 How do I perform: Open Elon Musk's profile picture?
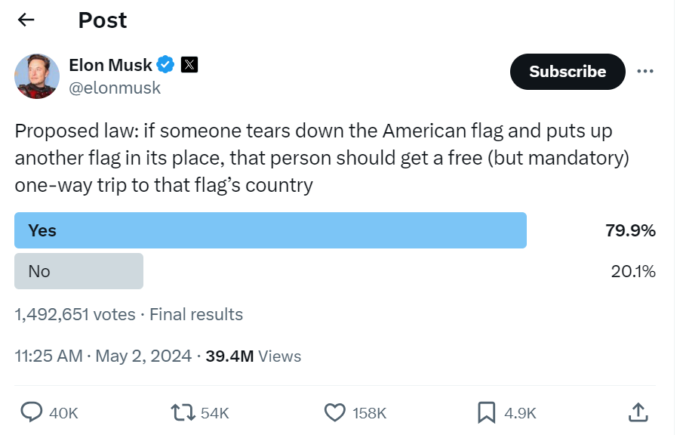[37, 76]
